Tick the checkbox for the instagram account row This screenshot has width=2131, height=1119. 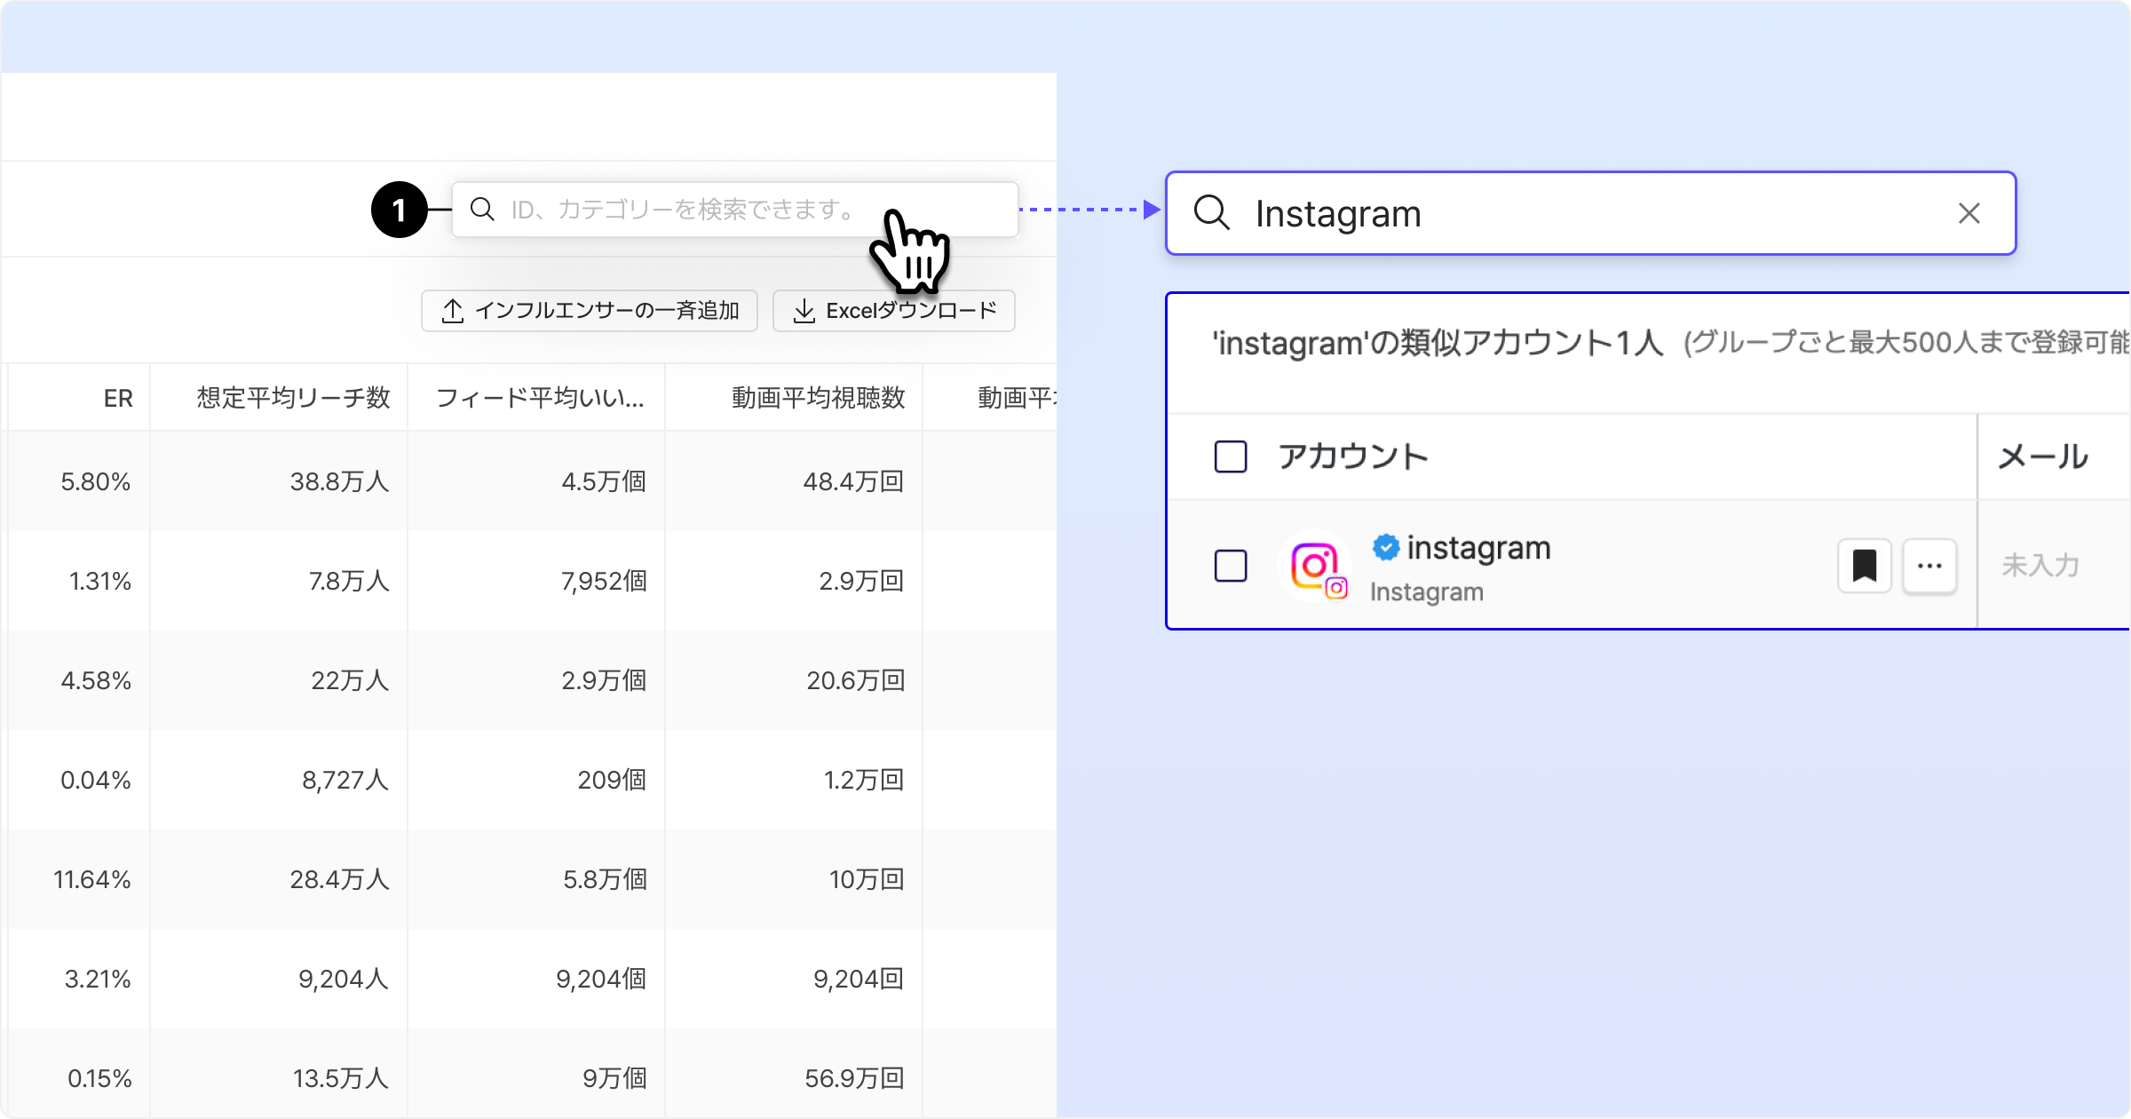[1230, 566]
